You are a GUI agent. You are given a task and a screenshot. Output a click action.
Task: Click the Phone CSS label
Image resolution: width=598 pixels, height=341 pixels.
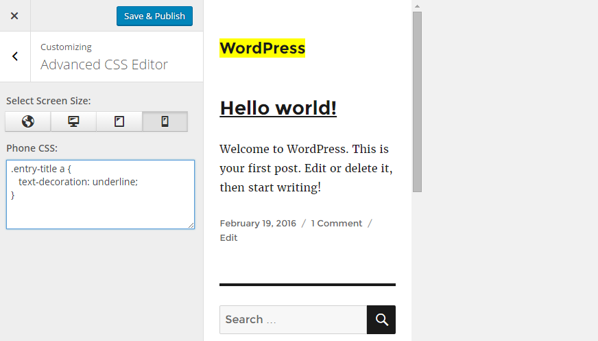pos(32,148)
